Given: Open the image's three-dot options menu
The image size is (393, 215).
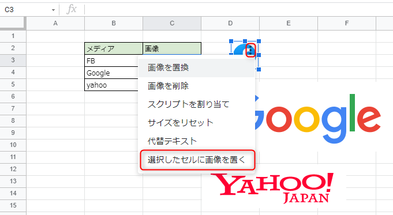Looking at the screenshot, I should point(250,50).
